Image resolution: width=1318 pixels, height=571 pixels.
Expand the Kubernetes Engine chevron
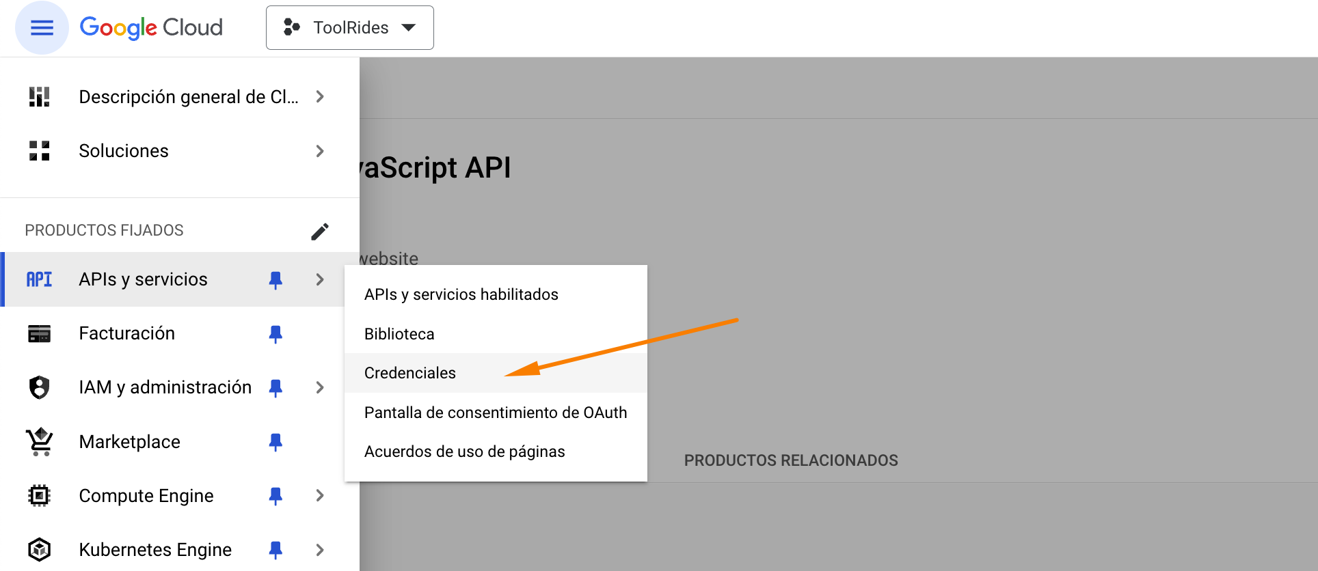point(320,550)
